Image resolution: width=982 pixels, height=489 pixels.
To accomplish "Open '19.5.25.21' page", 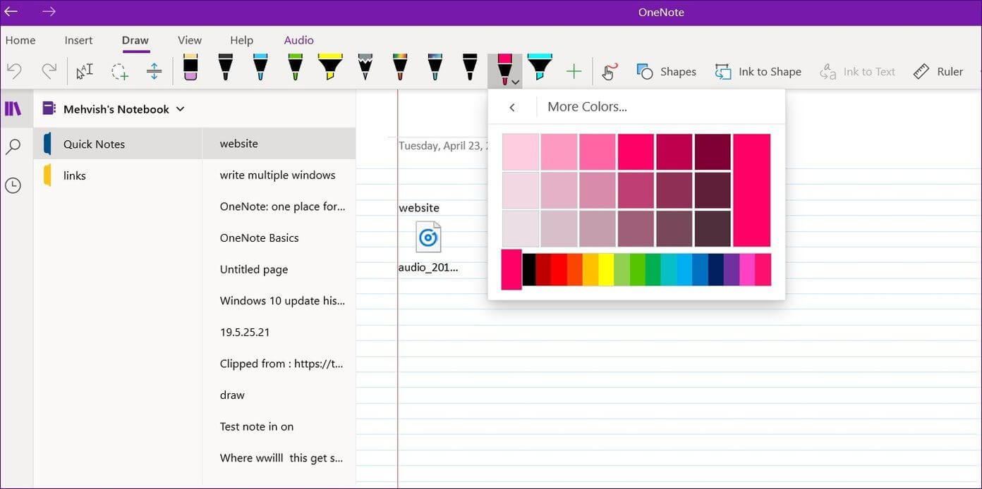I will click(x=279, y=332).
